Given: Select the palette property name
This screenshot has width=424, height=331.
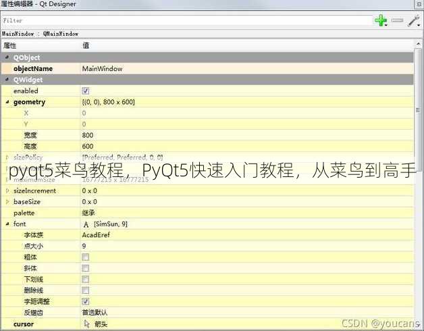Looking at the screenshot, I should point(24,213).
